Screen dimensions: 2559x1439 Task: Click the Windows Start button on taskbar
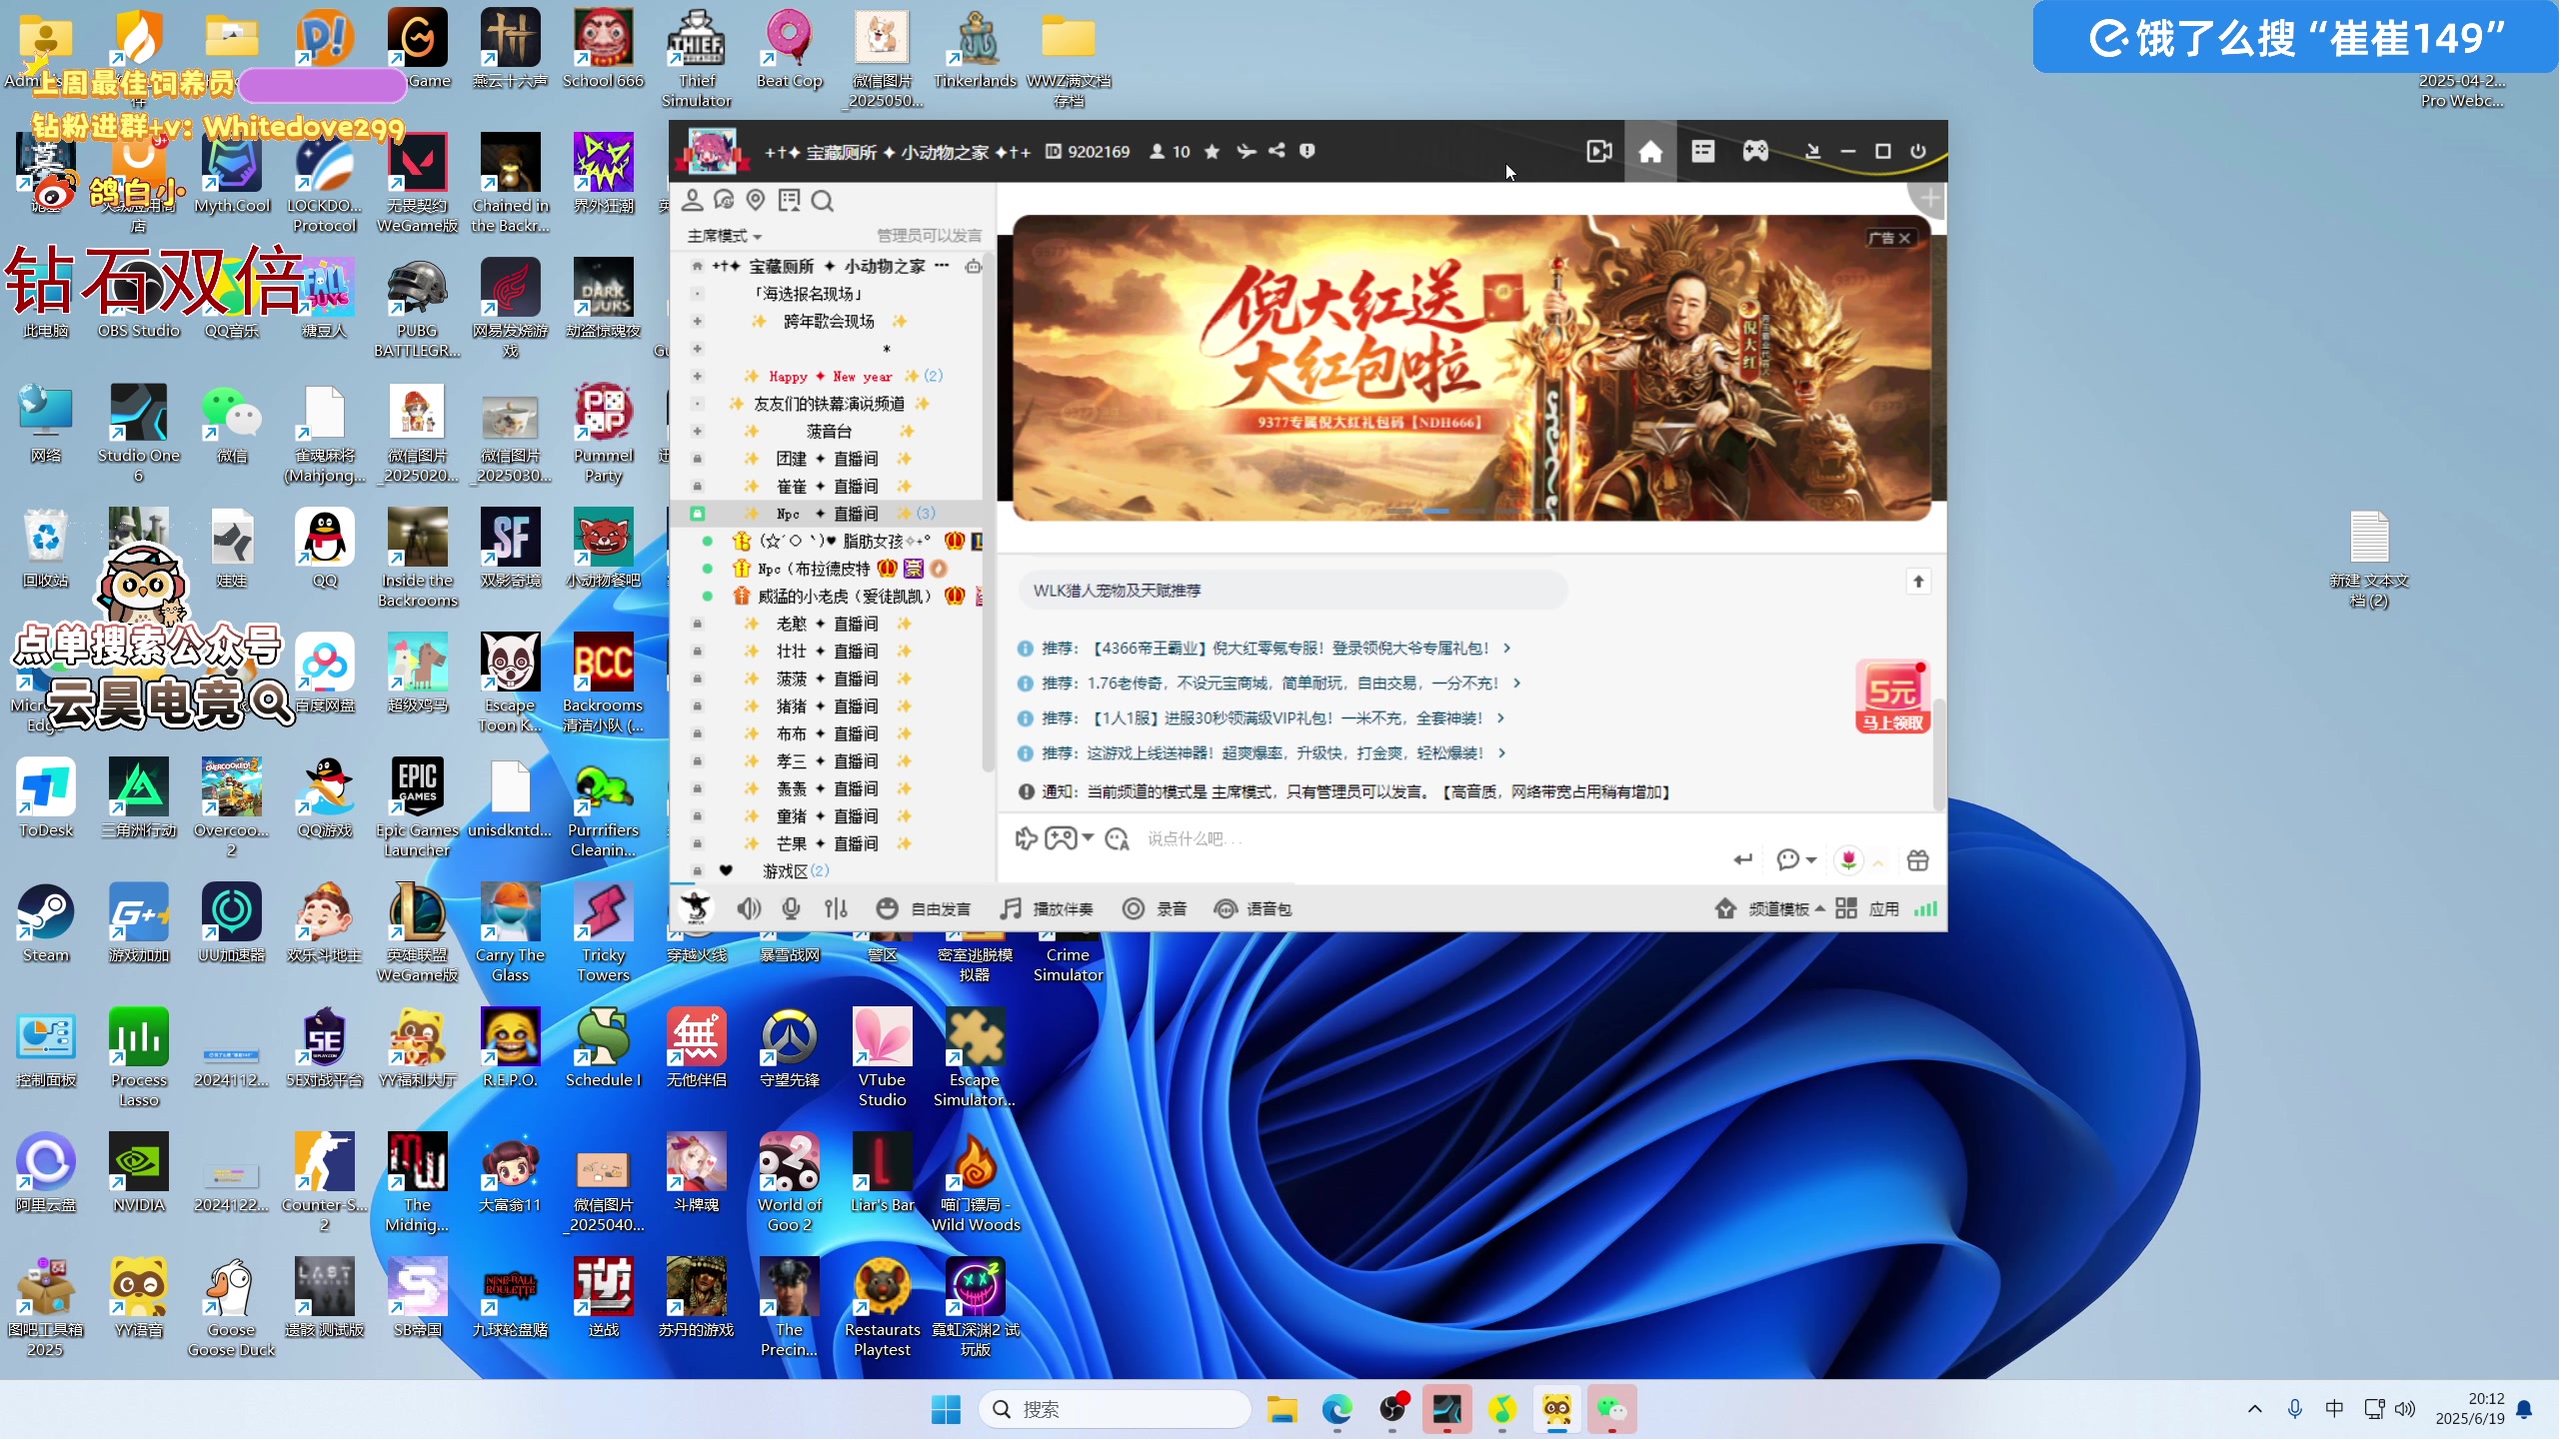click(945, 1409)
